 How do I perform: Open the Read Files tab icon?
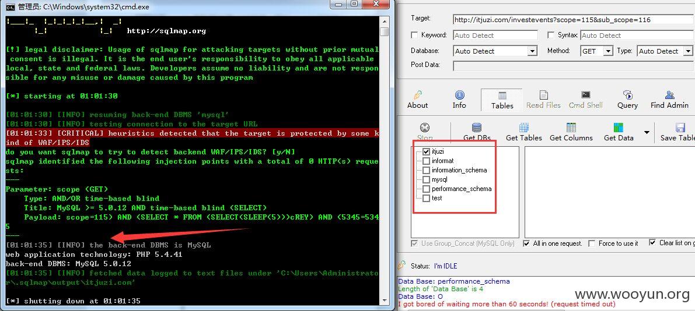tap(543, 95)
